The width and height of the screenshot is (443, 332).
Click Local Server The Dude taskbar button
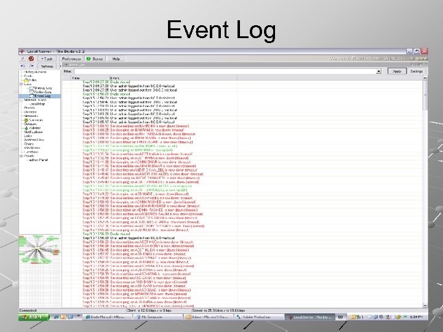[x=309, y=317]
